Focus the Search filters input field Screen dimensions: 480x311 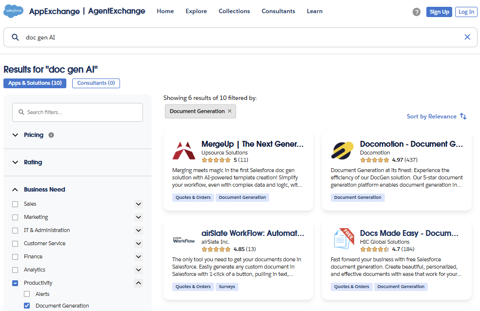coord(78,112)
